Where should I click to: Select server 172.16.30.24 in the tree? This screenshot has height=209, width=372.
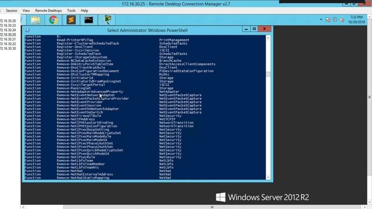point(8,30)
